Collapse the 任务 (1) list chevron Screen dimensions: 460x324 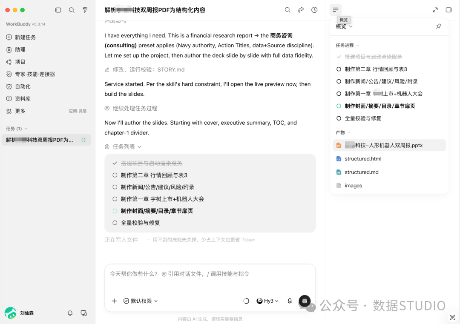point(26,129)
